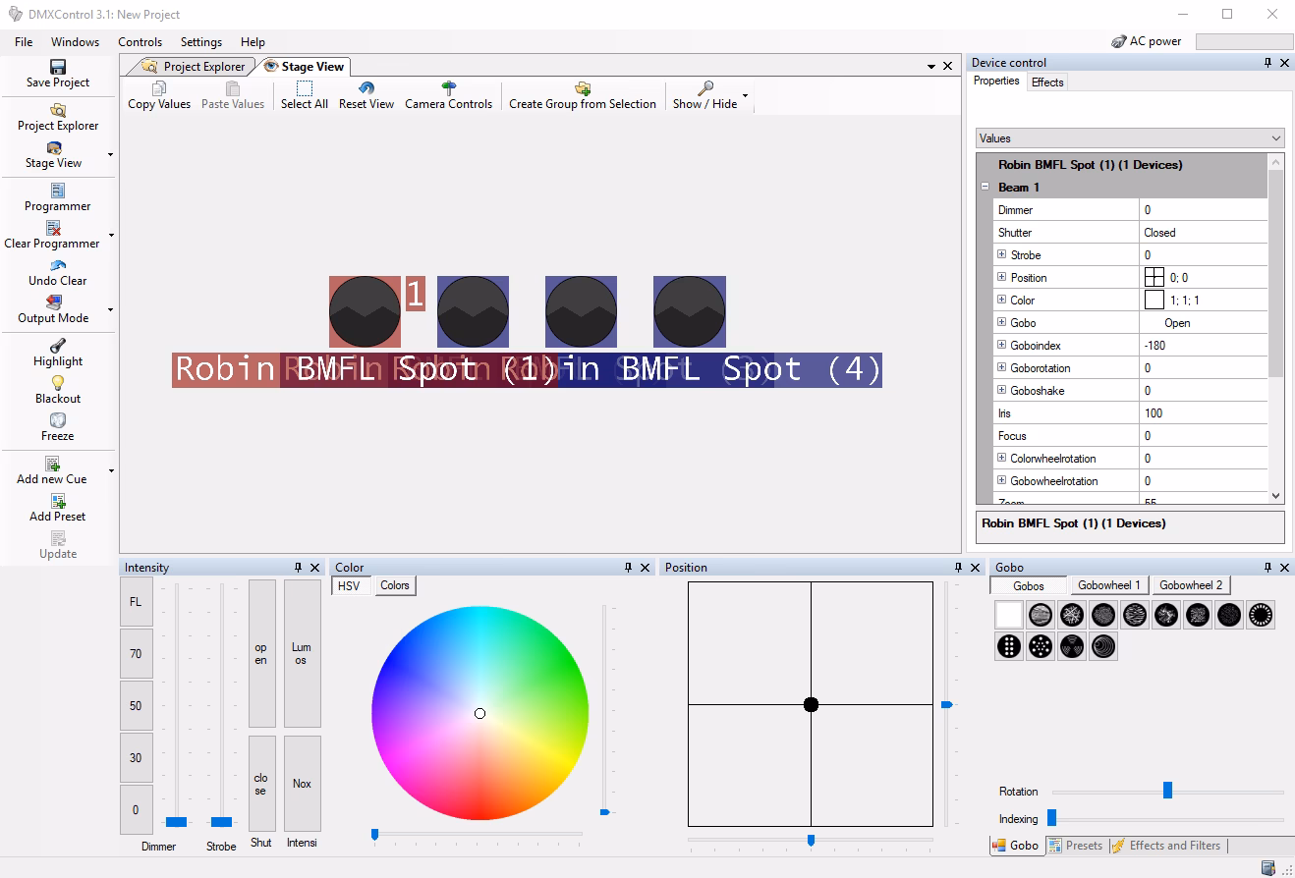
Task: Choose the scattered dots circle gobo
Action: tap(1041, 646)
